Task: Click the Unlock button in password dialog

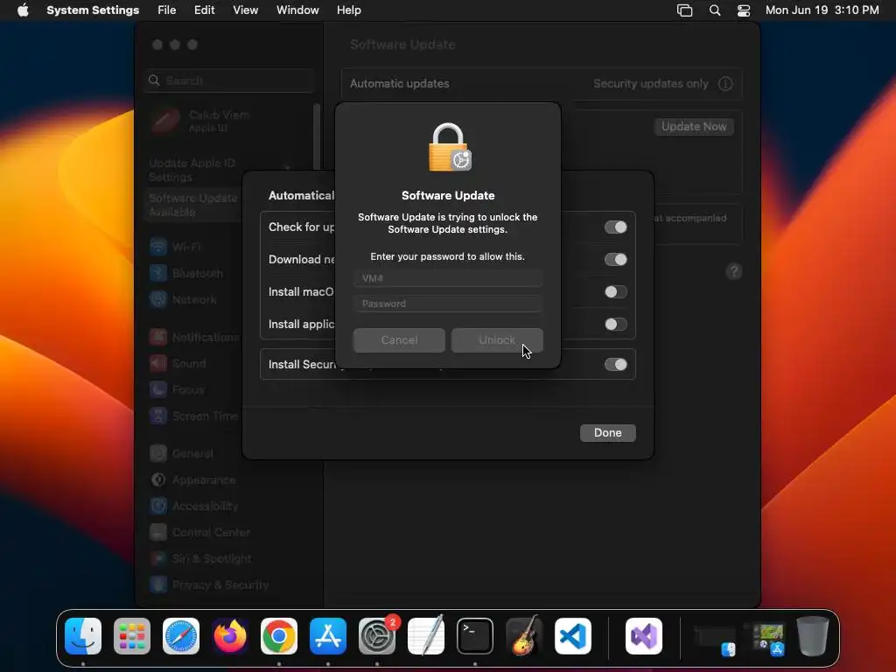Action: 497,340
